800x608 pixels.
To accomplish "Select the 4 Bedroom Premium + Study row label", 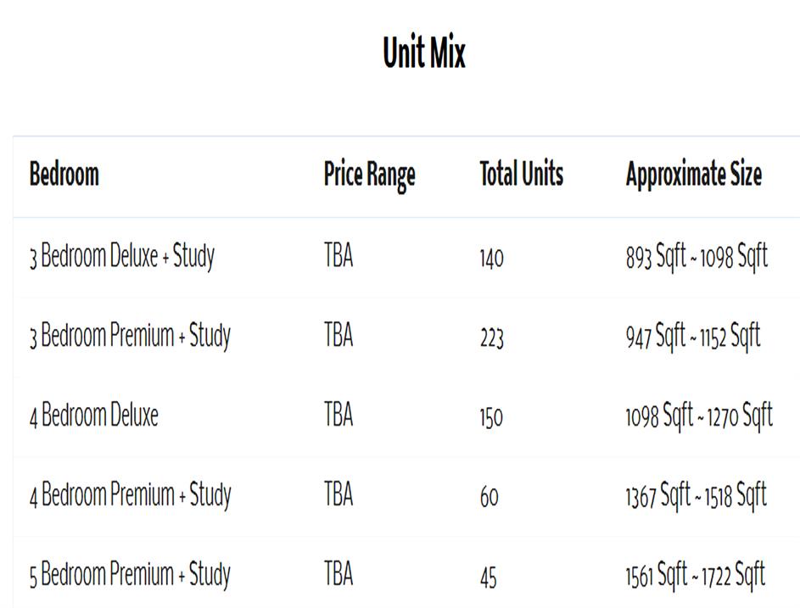I will 130,494.
